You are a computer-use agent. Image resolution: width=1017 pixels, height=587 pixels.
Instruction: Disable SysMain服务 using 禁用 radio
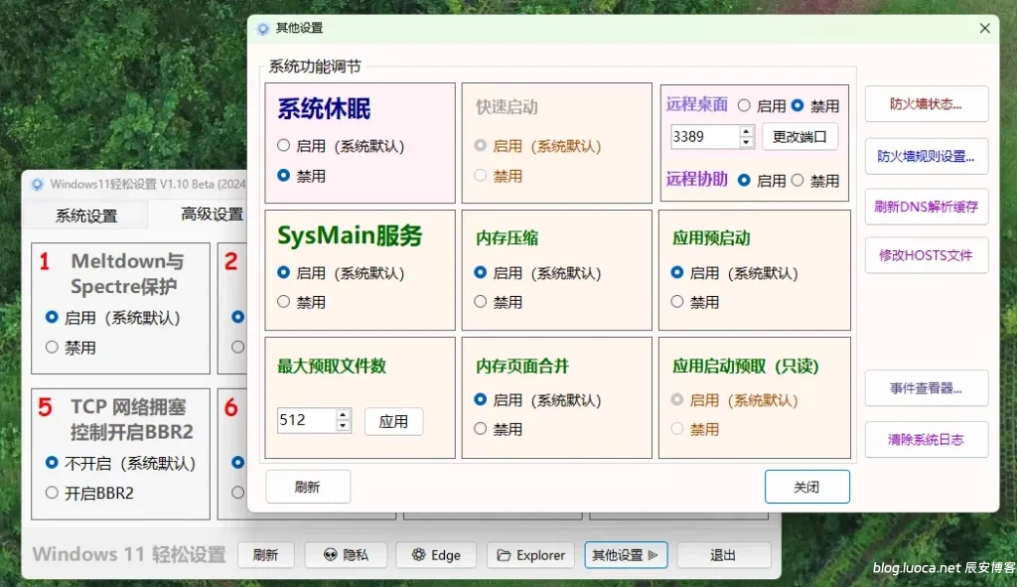pos(284,302)
